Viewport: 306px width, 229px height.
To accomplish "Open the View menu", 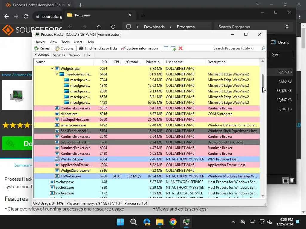I will 53,42.
